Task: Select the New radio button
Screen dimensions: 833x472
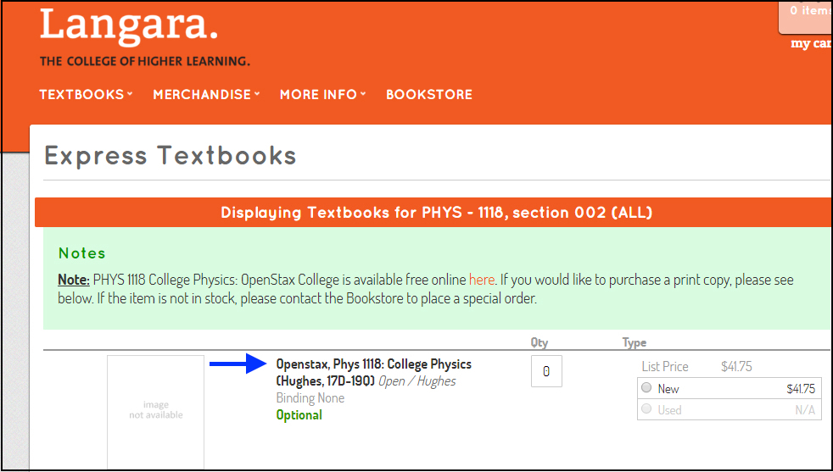Action: click(x=646, y=388)
